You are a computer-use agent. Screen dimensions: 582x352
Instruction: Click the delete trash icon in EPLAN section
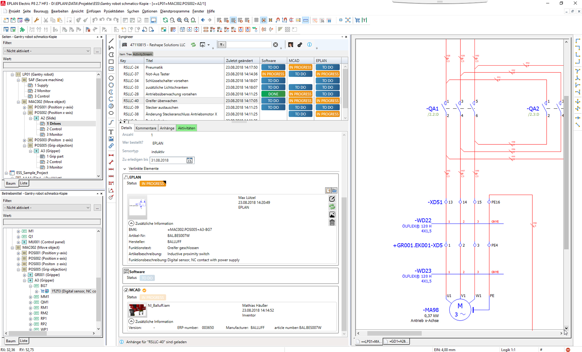(x=332, y=223)
